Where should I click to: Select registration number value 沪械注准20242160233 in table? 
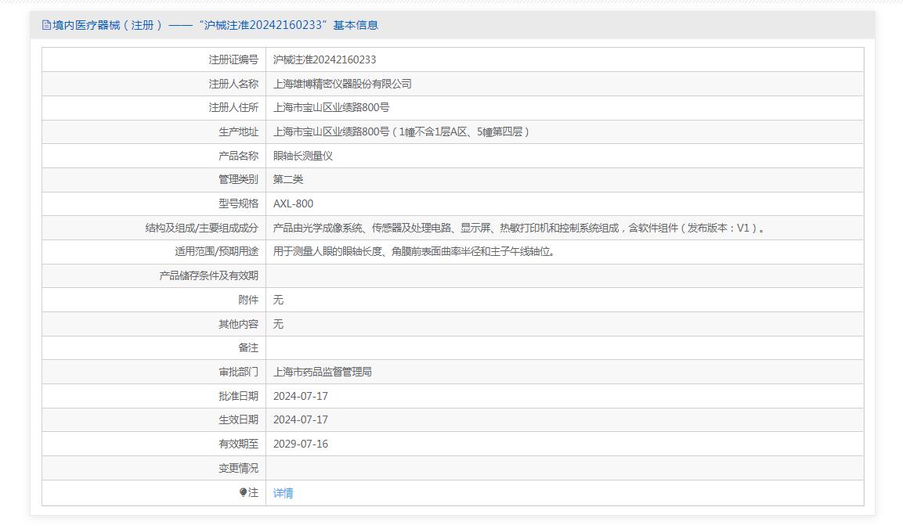(324, 59)
